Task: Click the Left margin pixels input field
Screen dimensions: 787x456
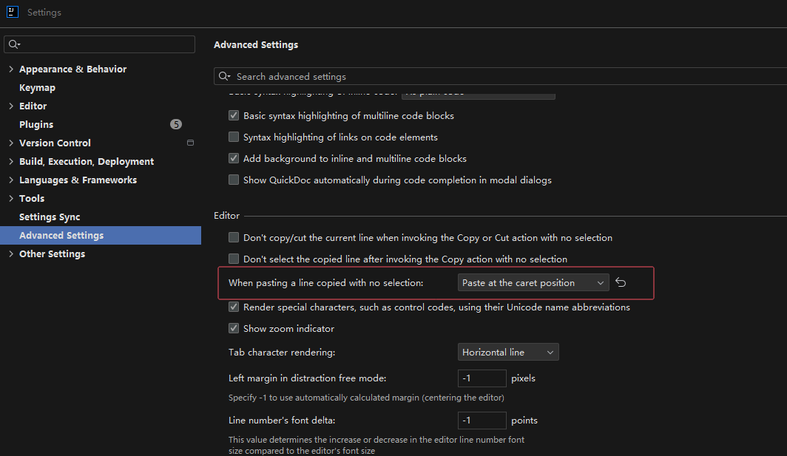Action: click(482, 378)
